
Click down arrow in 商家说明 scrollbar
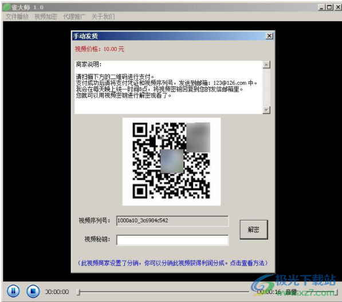pyautogui.click(x=266, y=110)
